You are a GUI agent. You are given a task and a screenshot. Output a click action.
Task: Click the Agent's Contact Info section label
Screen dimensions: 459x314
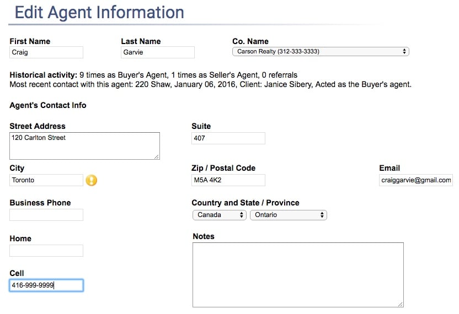48,105
